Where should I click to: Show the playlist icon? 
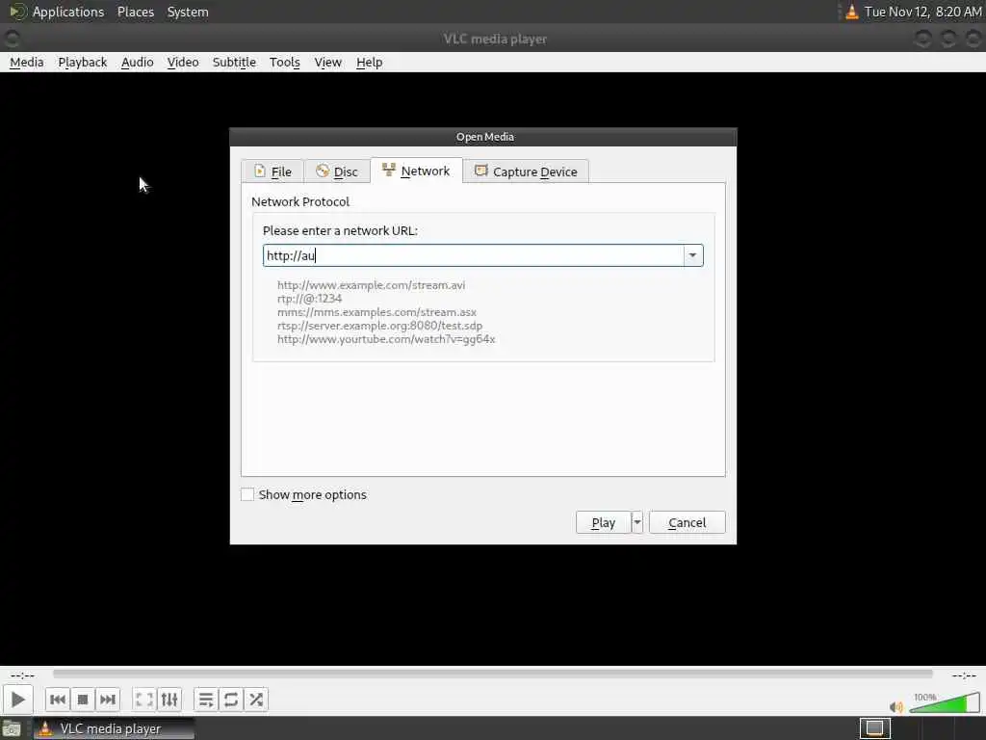click(206, 700)
